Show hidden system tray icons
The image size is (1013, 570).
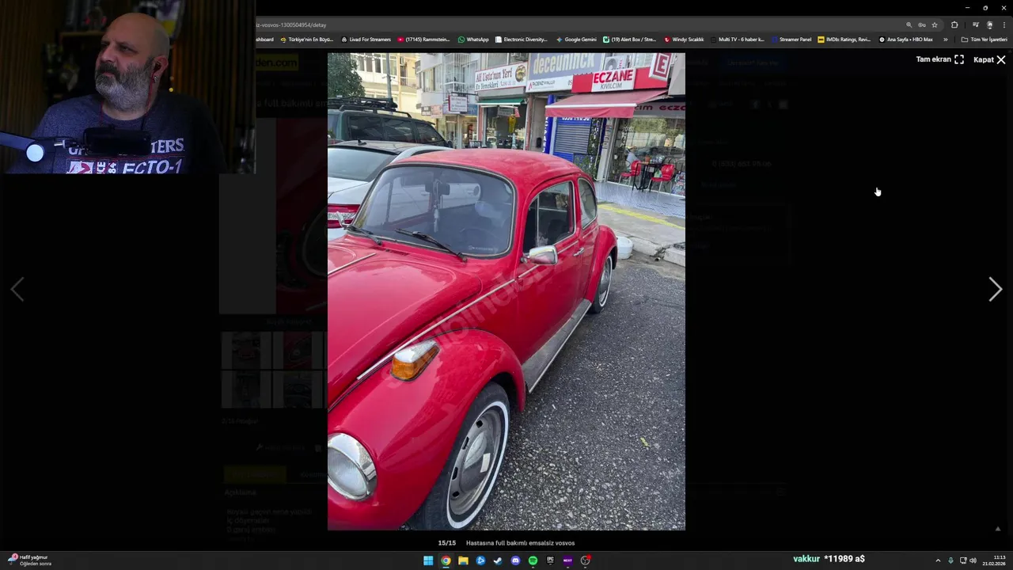coord(938,560)
